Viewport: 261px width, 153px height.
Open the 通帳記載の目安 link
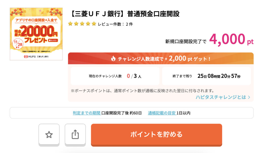click(162, 113)
